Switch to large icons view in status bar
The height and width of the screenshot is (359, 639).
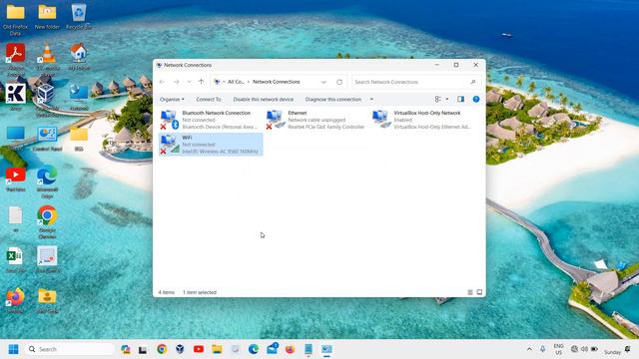tap(479, 292)
